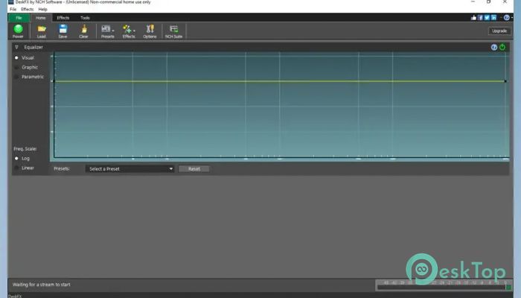Open the NCH Suite icon
The image size is (521, 298).
[x=173, y=31]
